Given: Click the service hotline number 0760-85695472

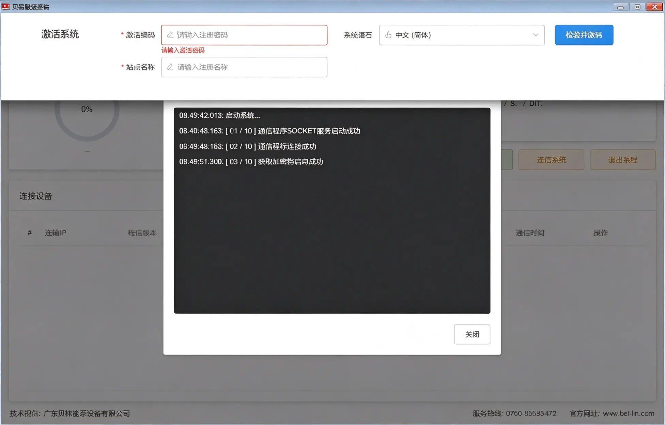Looking at the screenshot, I should click(x=531, y=413).
